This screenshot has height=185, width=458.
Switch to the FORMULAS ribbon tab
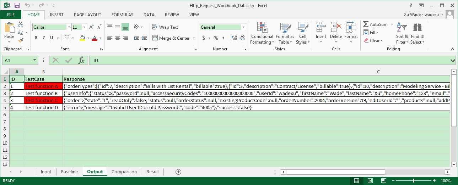point(122,15)
